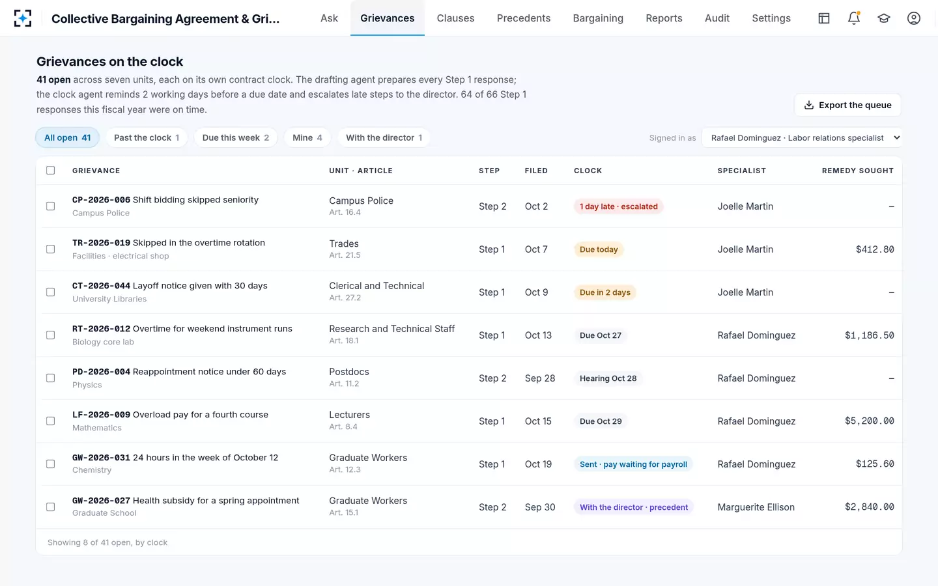Click the '1 day late · escalated' badge
938x586 pixels.
pos(619,206)
